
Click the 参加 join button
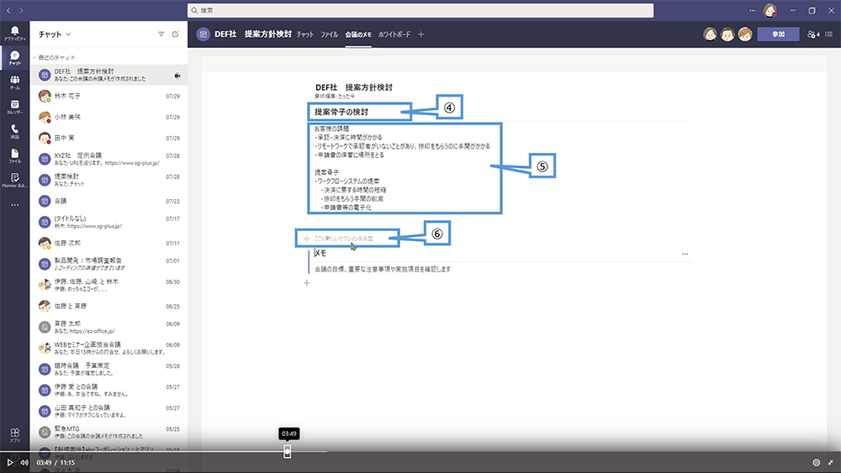tap(778, 34)
